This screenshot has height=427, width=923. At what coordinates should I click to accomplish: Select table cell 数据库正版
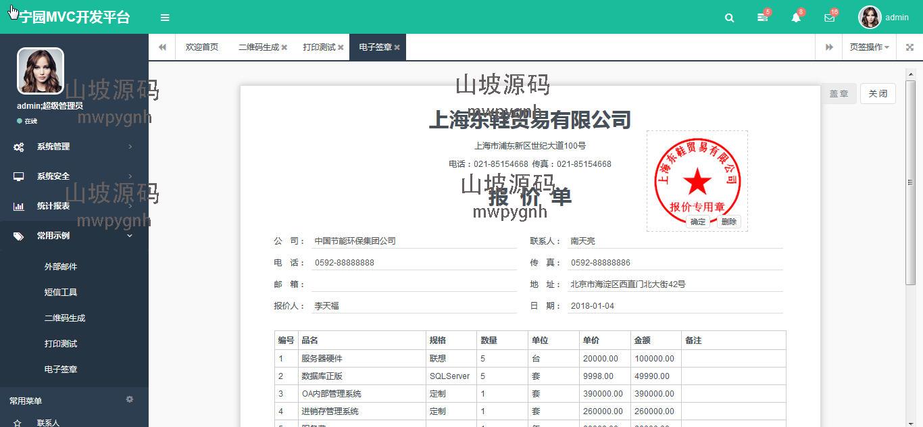361,376
